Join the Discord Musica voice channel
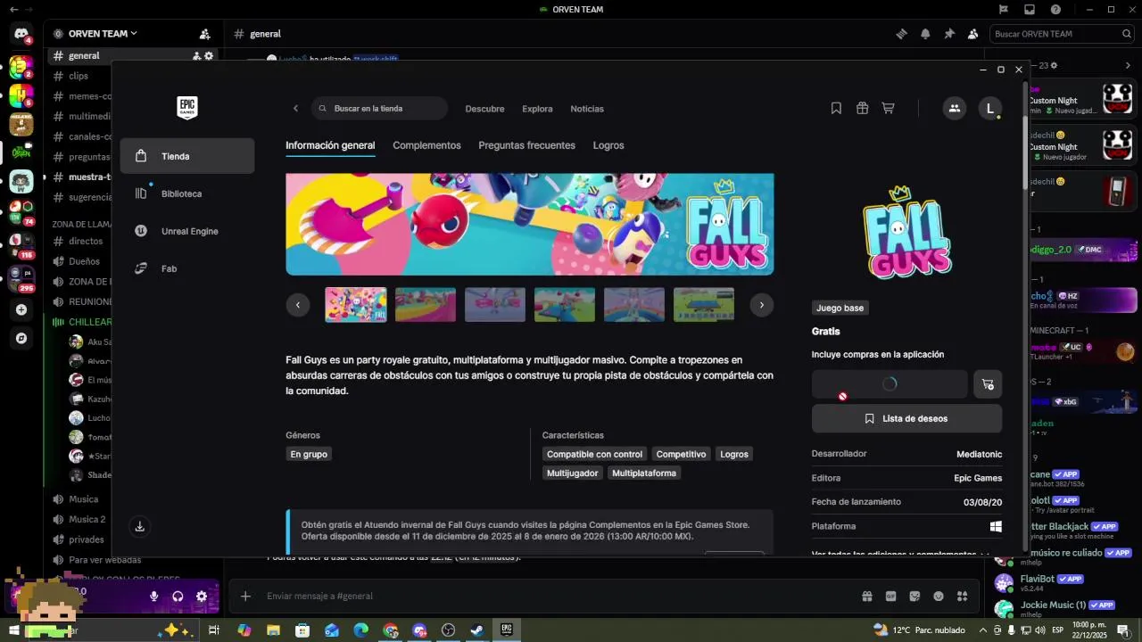The width and height of the screenshot is (1142, 642). pos(84,499)
